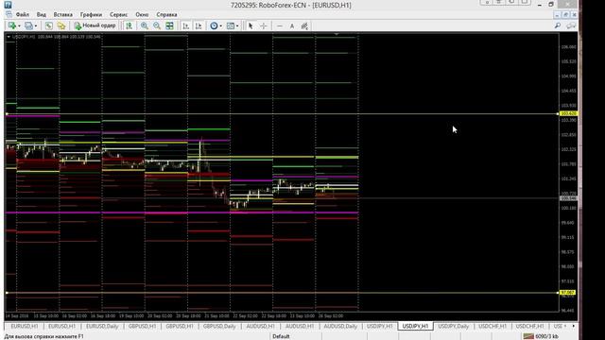Screen dimensions: 605x340
Task: Open the Navigator star-folder icon
Action: point(61,25)
